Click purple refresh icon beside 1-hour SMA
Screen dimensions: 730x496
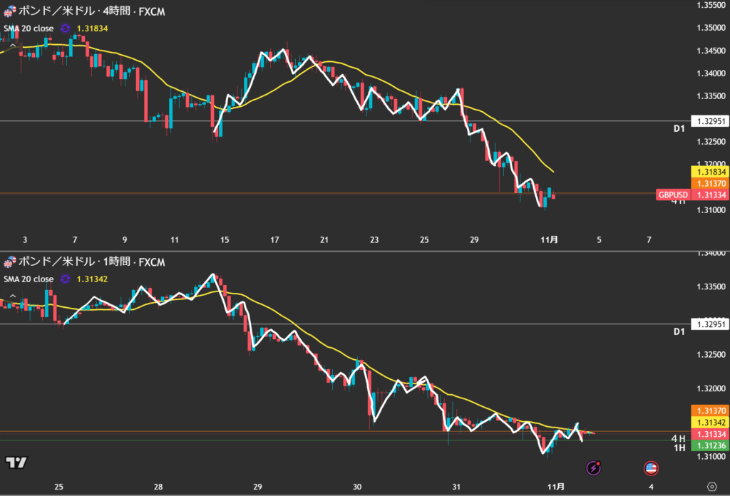(66, 279)
